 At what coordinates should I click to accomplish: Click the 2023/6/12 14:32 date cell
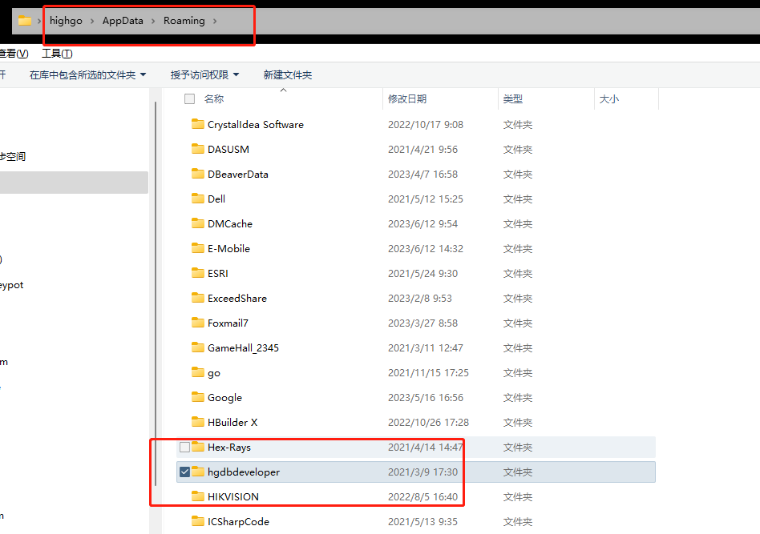426,248
